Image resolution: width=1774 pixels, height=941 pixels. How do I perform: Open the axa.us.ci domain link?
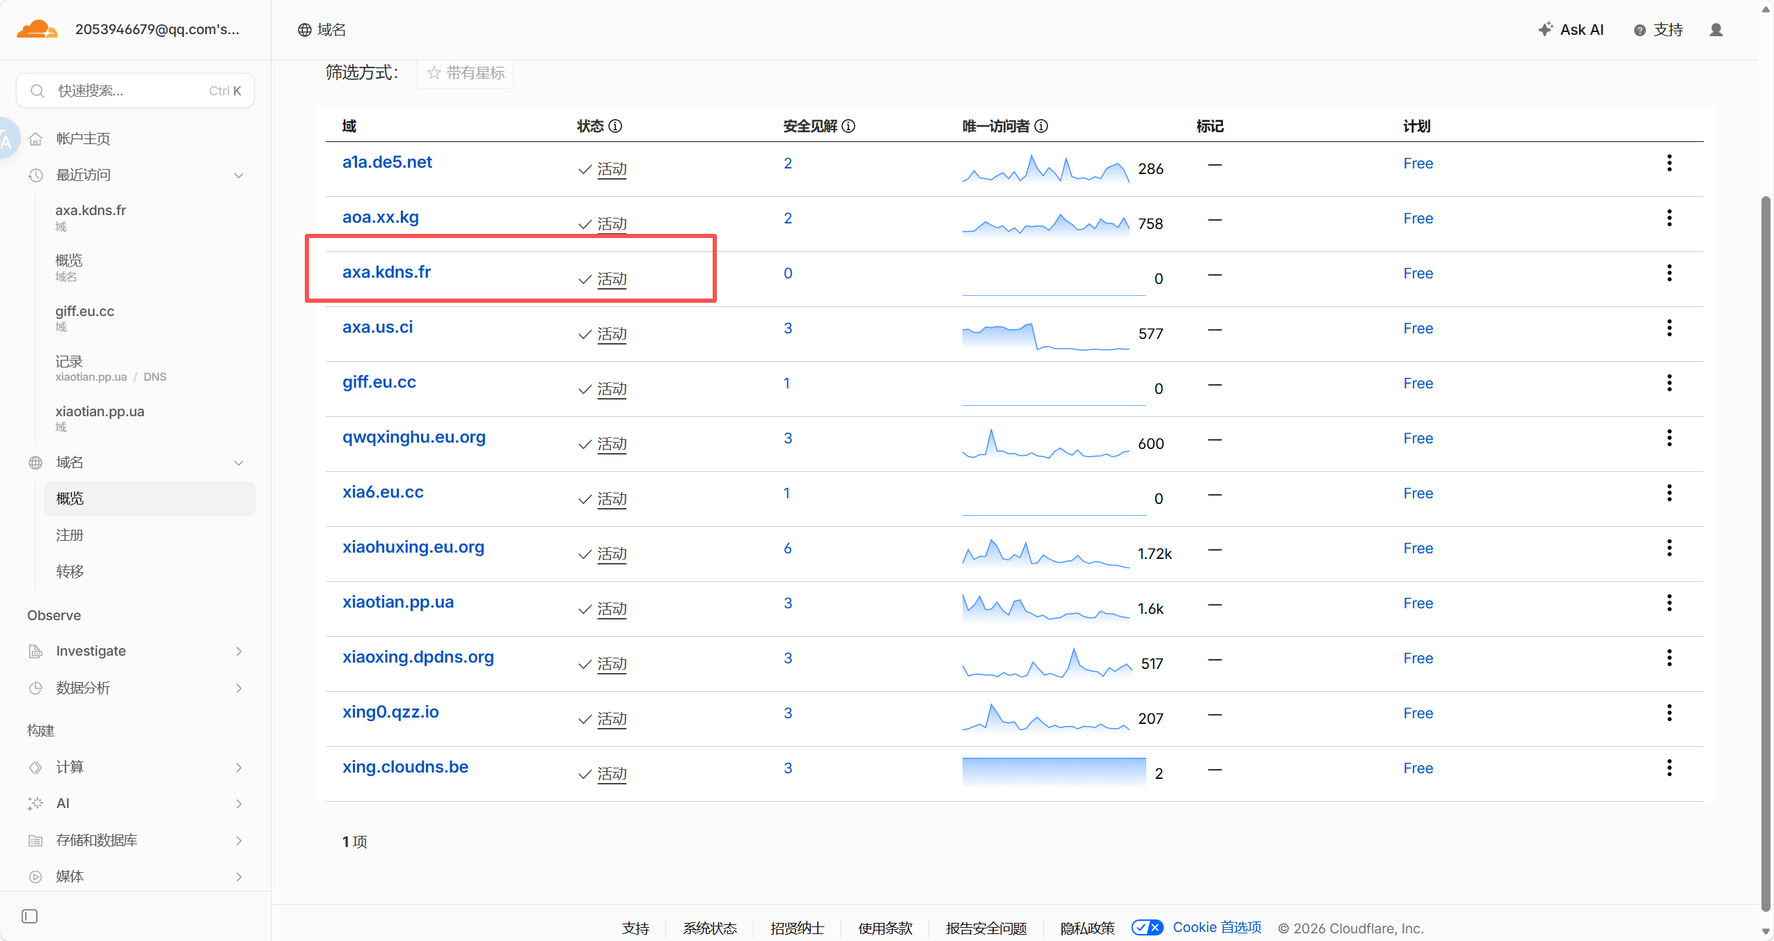pyautogui.click(x=377, y=327)
